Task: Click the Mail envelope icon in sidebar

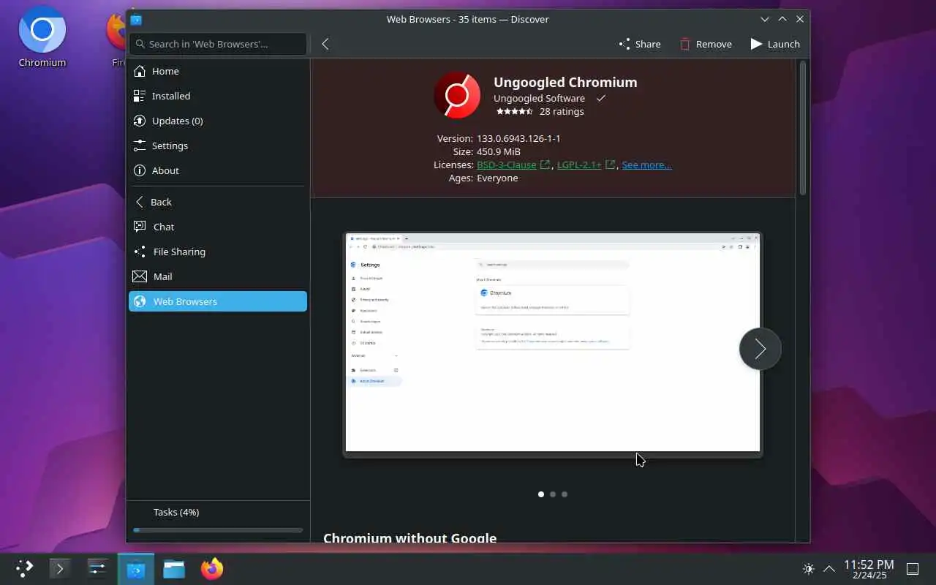Action: pos(140,276)
